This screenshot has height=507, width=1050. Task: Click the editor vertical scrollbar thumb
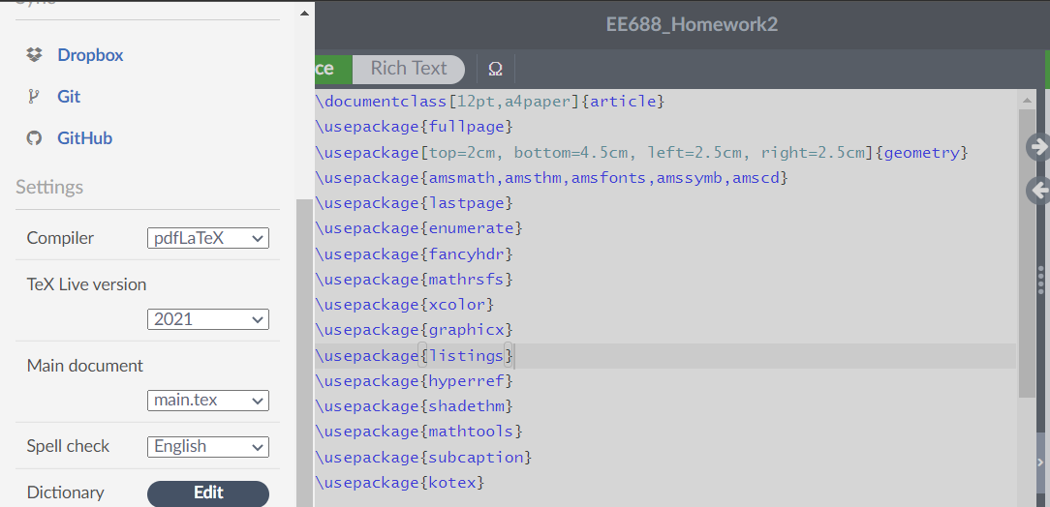(1027, 253)
